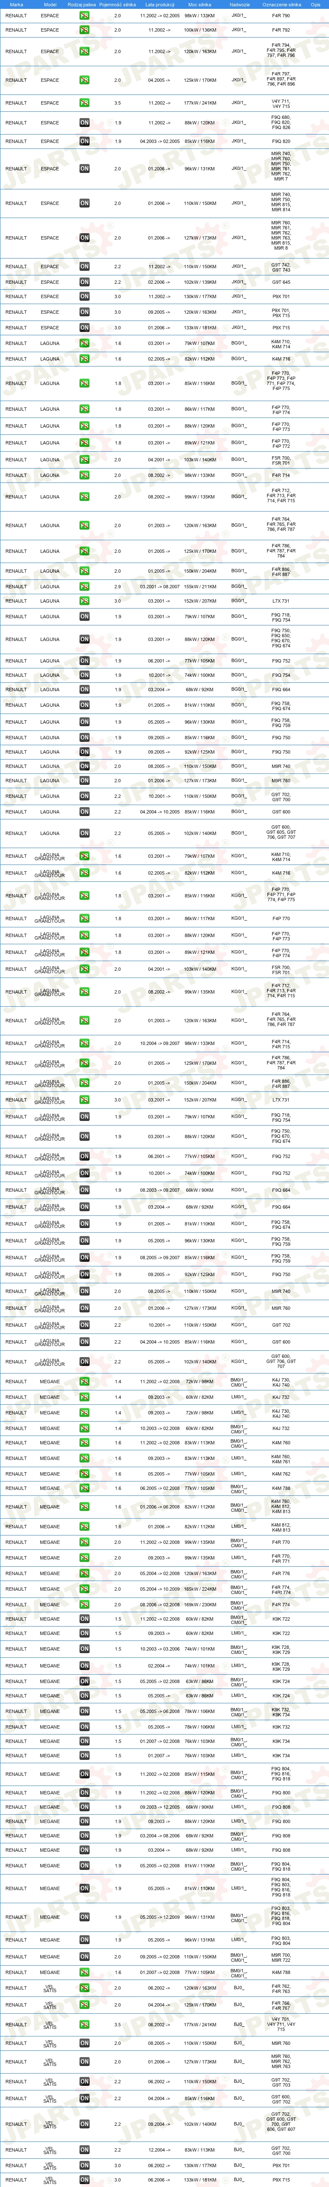
Task: Click diesel ON icon in Laguna Grandtour M9R 760 row
Action: [x=84, y=1307]
